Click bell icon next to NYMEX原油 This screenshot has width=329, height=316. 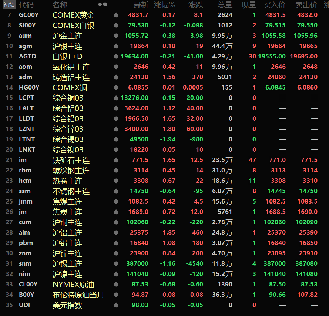(x=116, y=285)
